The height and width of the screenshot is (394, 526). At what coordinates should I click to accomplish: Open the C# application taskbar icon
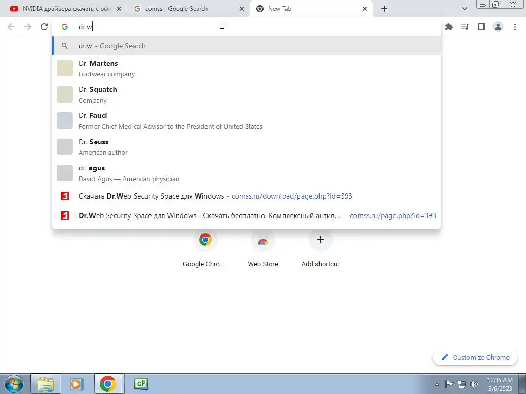[141, 384]
